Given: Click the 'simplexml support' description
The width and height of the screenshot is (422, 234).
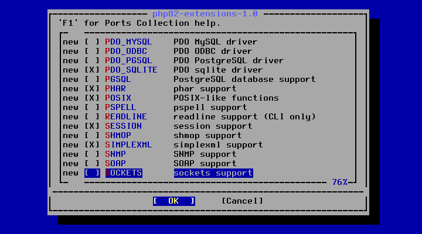Looking at the screenshot, I should tap(218, 145).
